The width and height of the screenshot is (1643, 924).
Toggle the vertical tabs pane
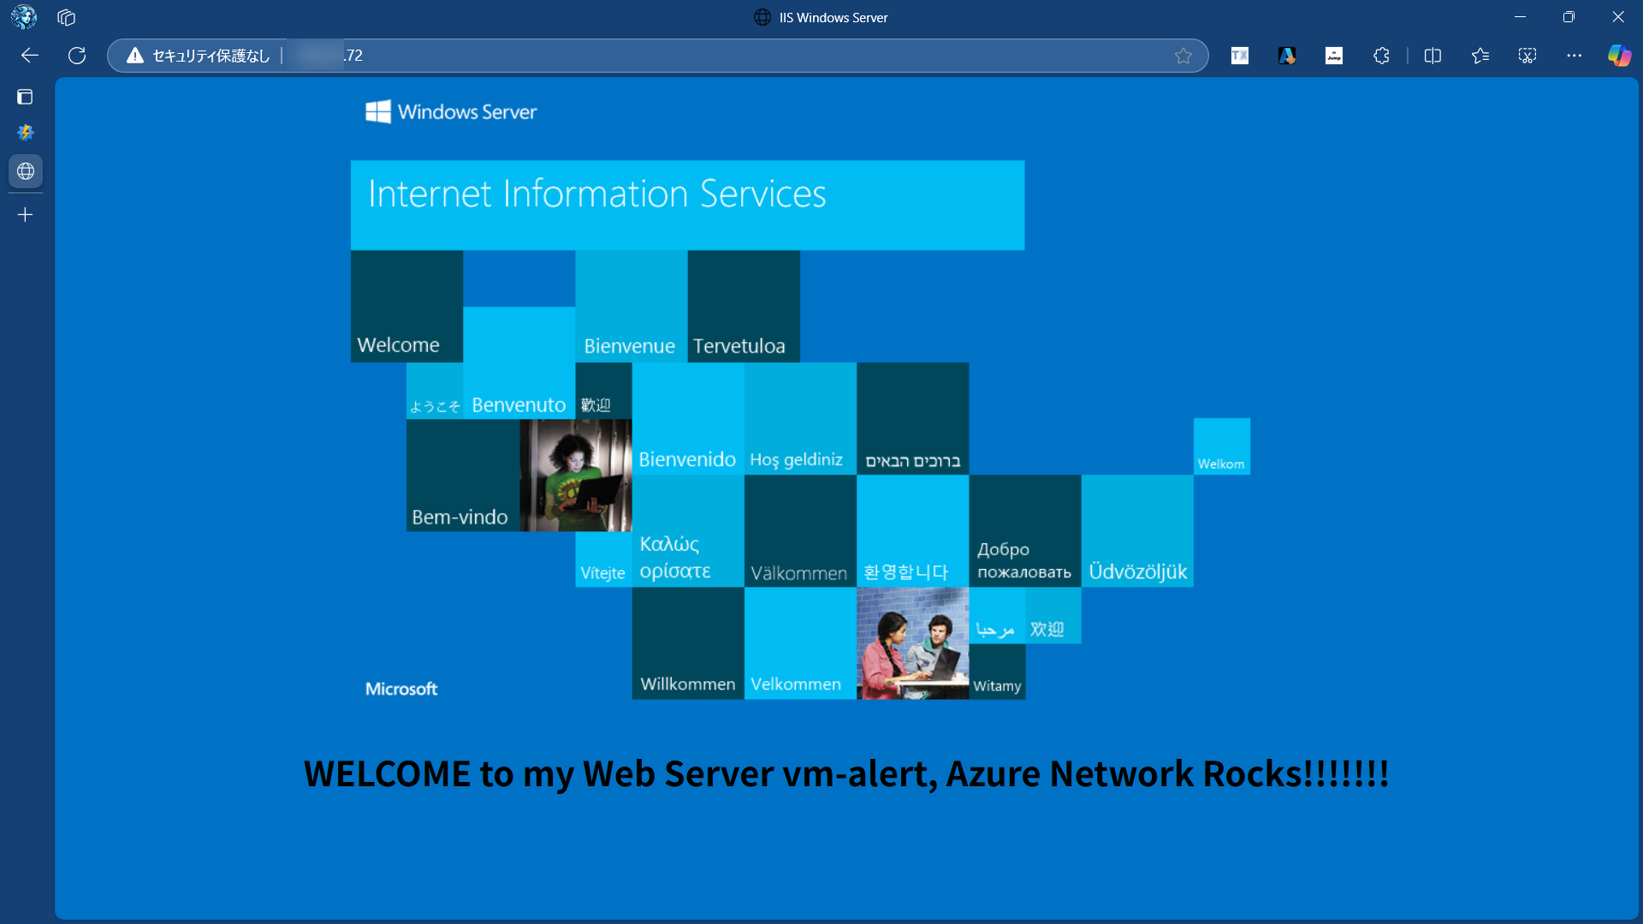coord(25,97)
